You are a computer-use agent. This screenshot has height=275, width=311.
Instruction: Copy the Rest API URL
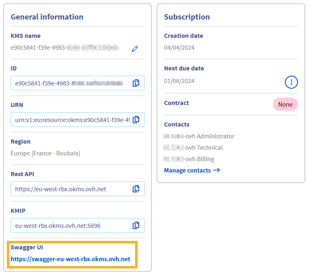click(x=136, y=189)
